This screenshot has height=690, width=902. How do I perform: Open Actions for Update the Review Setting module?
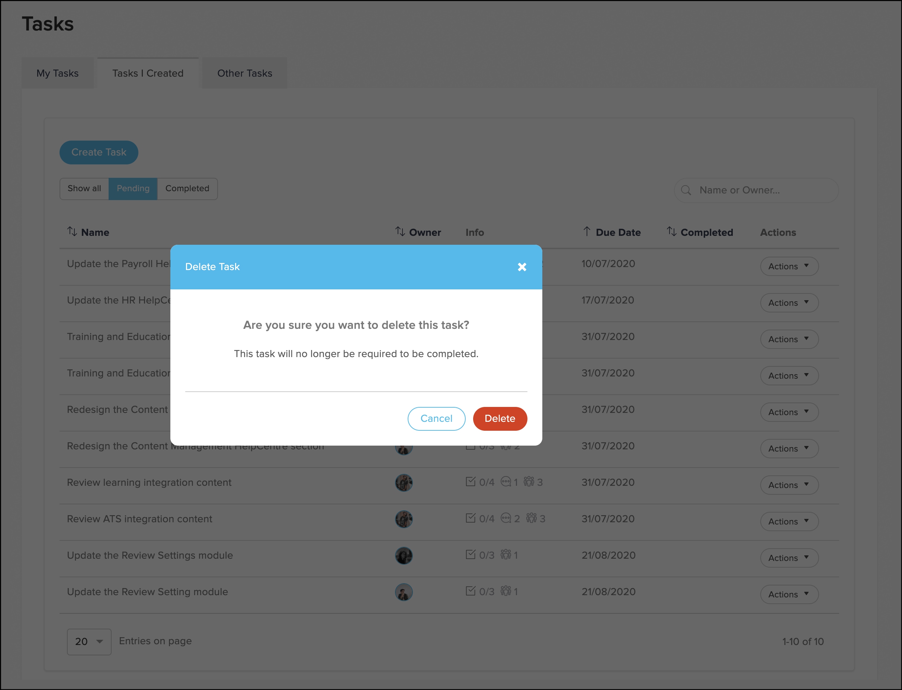point(789,594)
